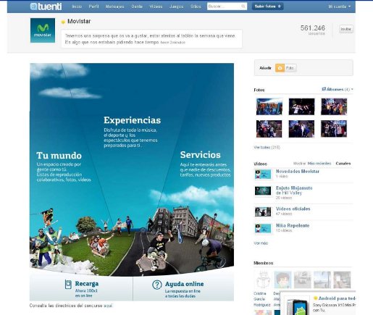Click Ver más under videos

pyautogui.click(x=261, y=243)
